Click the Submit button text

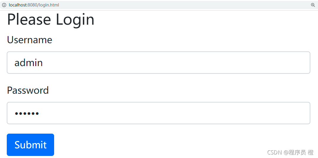pos(31,145)
